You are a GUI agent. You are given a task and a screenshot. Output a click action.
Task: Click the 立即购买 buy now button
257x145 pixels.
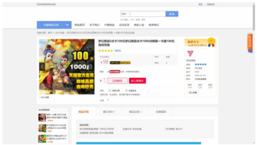click(117, 81)
